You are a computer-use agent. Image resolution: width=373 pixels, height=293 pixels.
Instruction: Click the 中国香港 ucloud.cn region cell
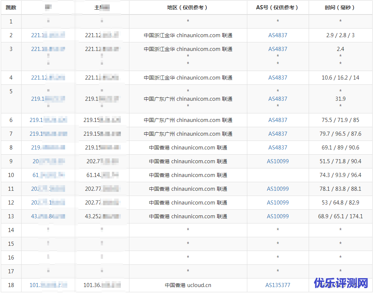pyautogui.click(x=188, y=285)
